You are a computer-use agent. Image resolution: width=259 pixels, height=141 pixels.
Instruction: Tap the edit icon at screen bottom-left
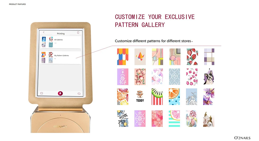pyautogui.click(x=42, y=93)
